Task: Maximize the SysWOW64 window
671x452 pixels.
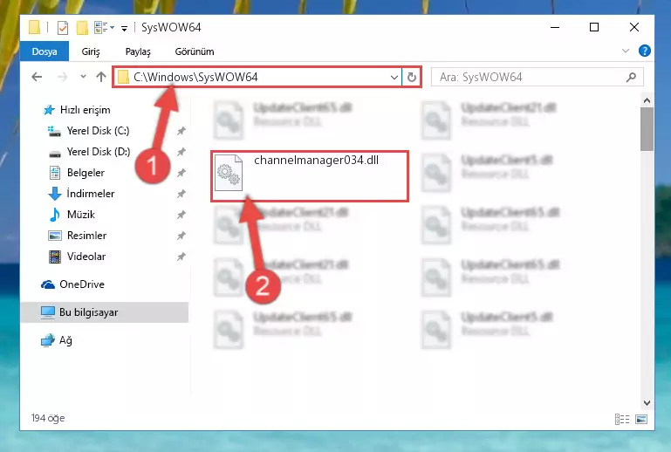Action: pyautogui.click(x=594, y=27)
